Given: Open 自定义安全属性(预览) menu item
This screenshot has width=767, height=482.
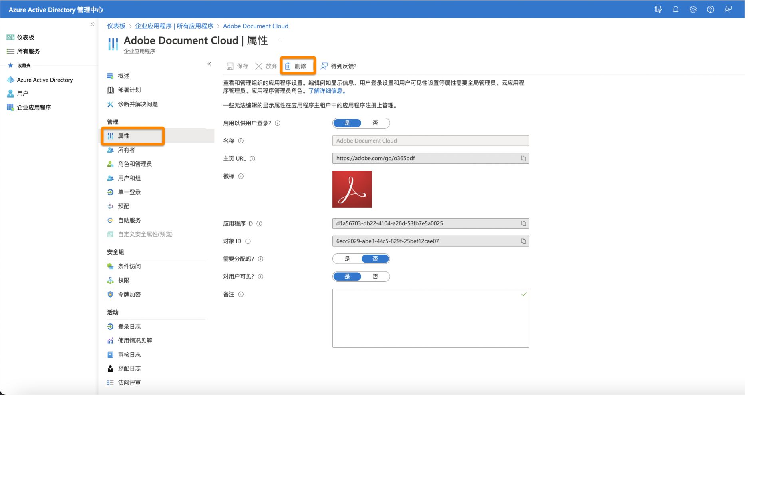Looking at the screenshot, I should click(x=145, y=234).
